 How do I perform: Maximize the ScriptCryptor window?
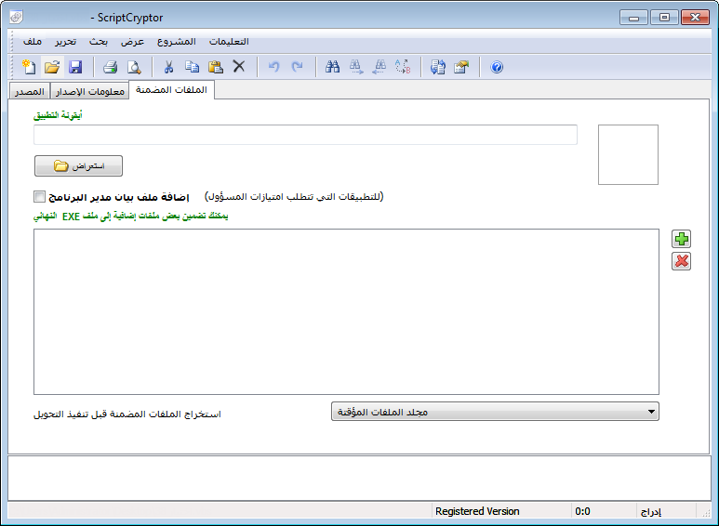(664, 18)
